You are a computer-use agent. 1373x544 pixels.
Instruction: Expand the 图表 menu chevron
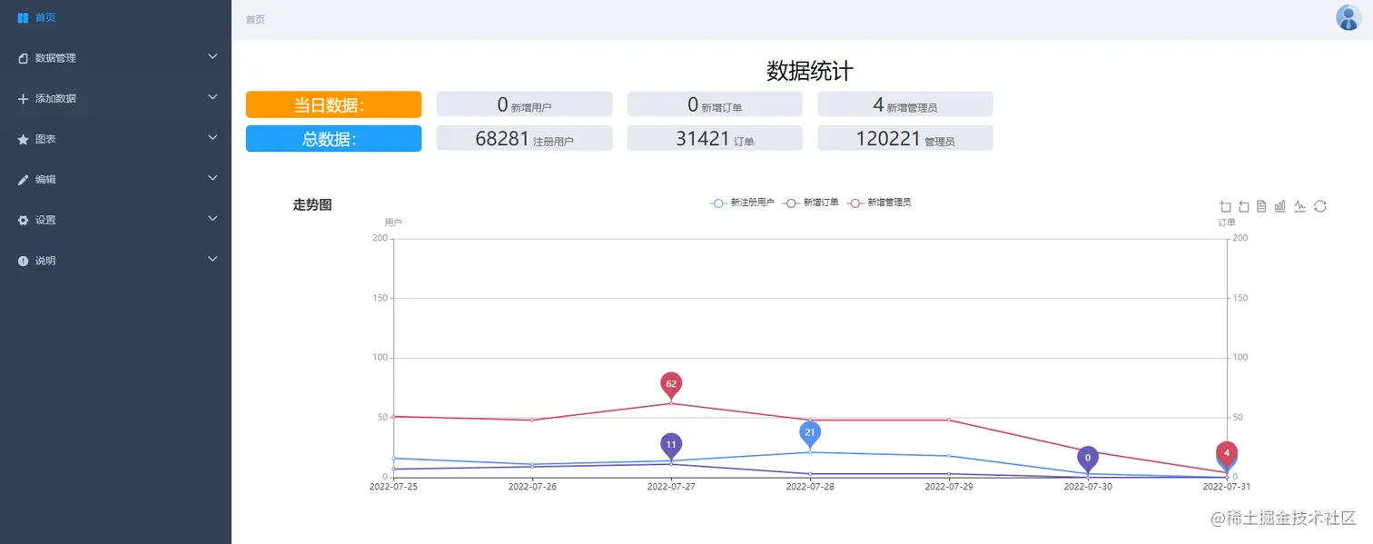pos(212,137)
